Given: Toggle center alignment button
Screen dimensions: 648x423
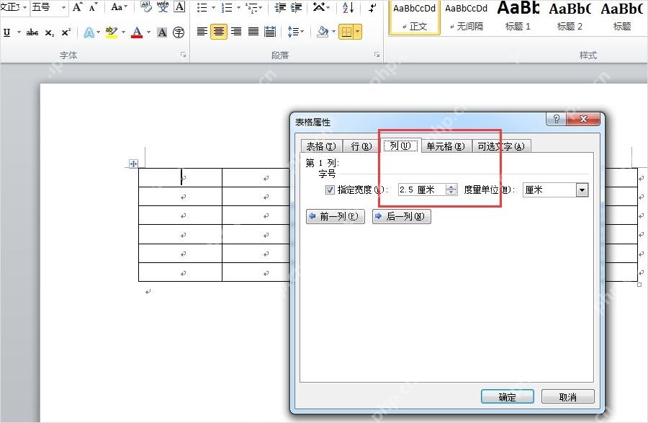Looking at the screenshot, I should 219,32.
